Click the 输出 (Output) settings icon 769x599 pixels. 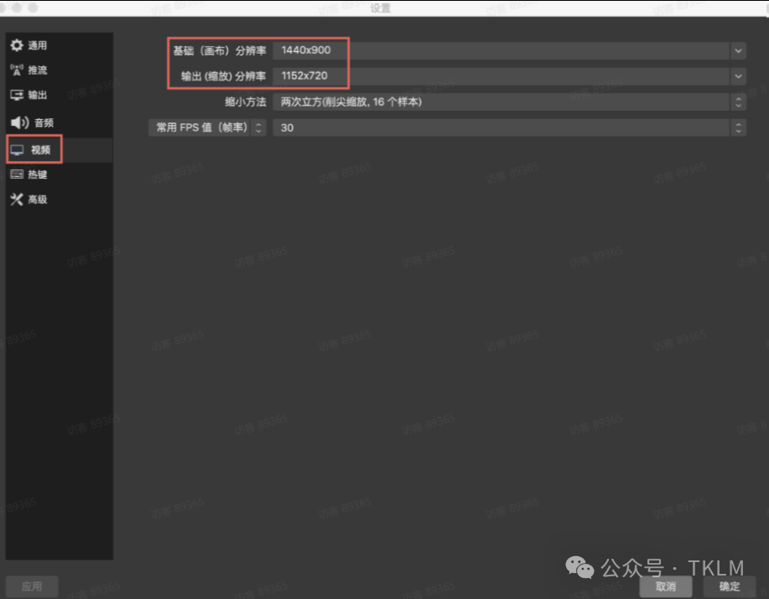(17, 96)
